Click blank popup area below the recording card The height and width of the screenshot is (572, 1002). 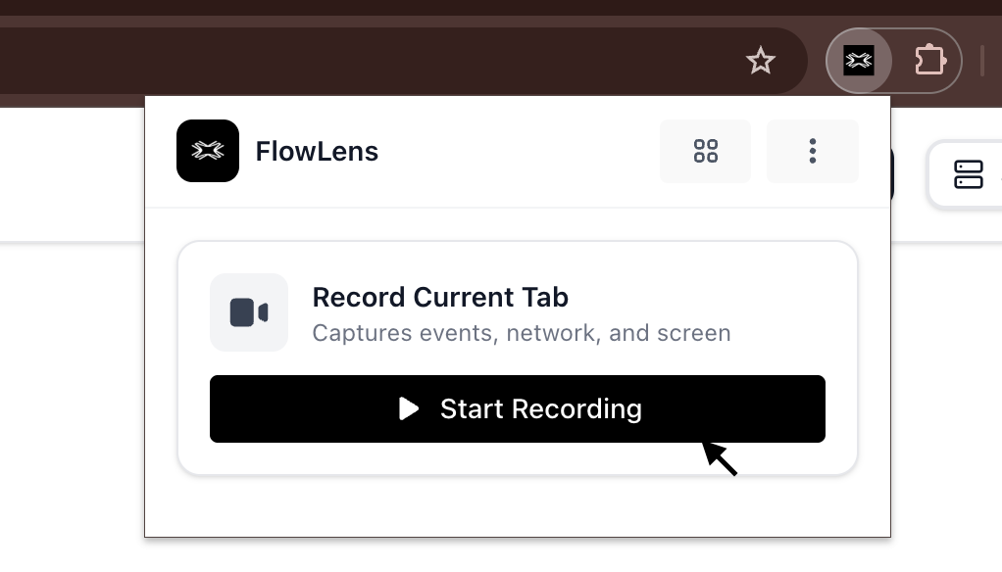(518, 506)
